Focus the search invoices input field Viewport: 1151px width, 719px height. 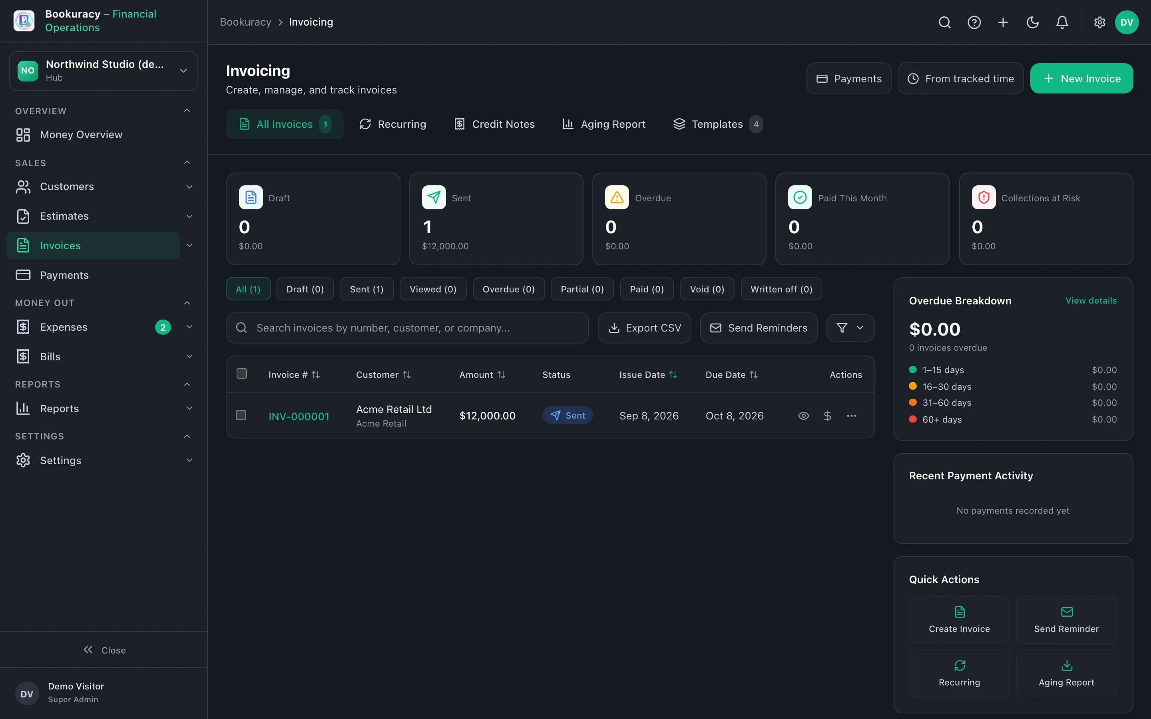click(x=407, y=328)
